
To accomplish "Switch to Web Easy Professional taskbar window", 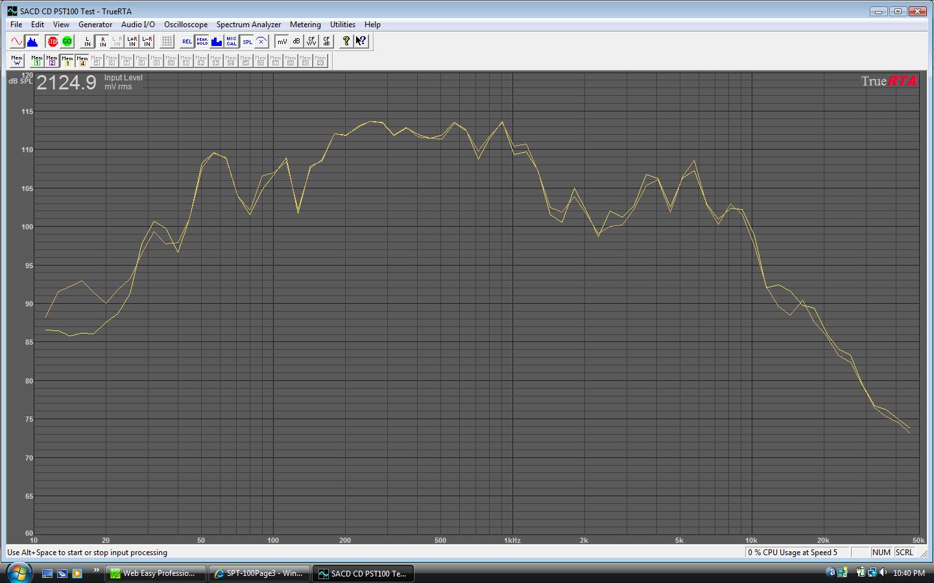I will pos(156,573).
